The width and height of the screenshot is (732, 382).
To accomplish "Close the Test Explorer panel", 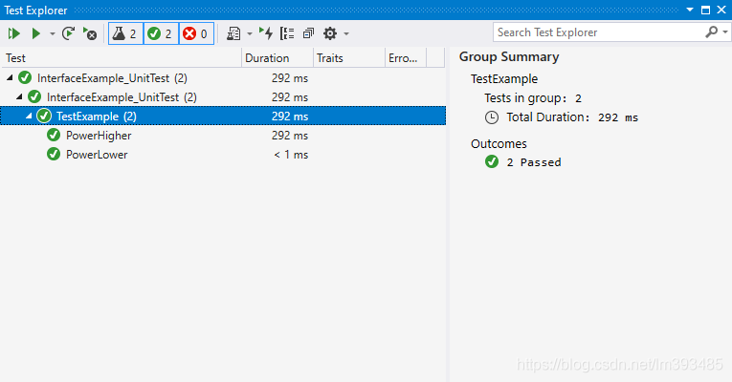I will click(x=721, y=10).
